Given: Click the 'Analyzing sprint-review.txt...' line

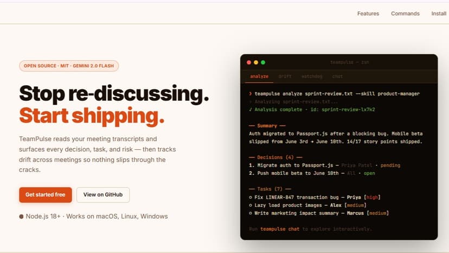Looking at the screenshot, I should click(293, 102).
